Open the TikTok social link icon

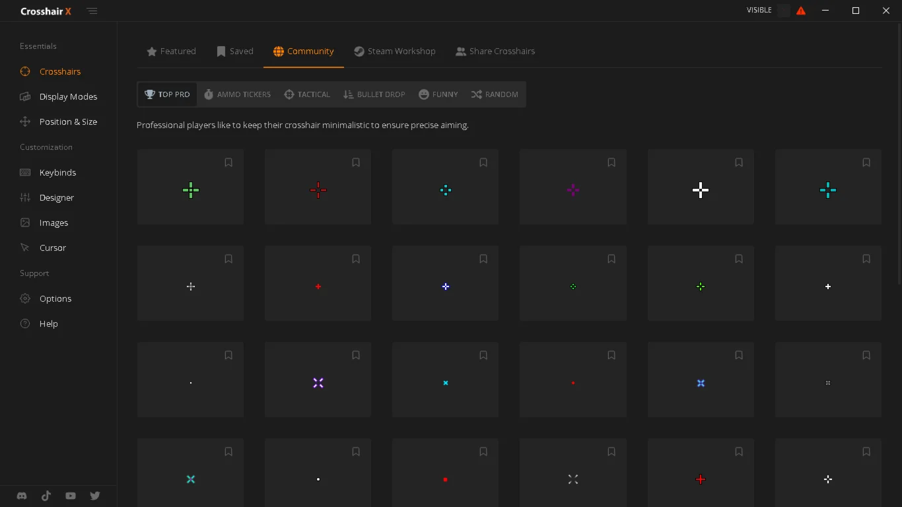tap(46, 496)
